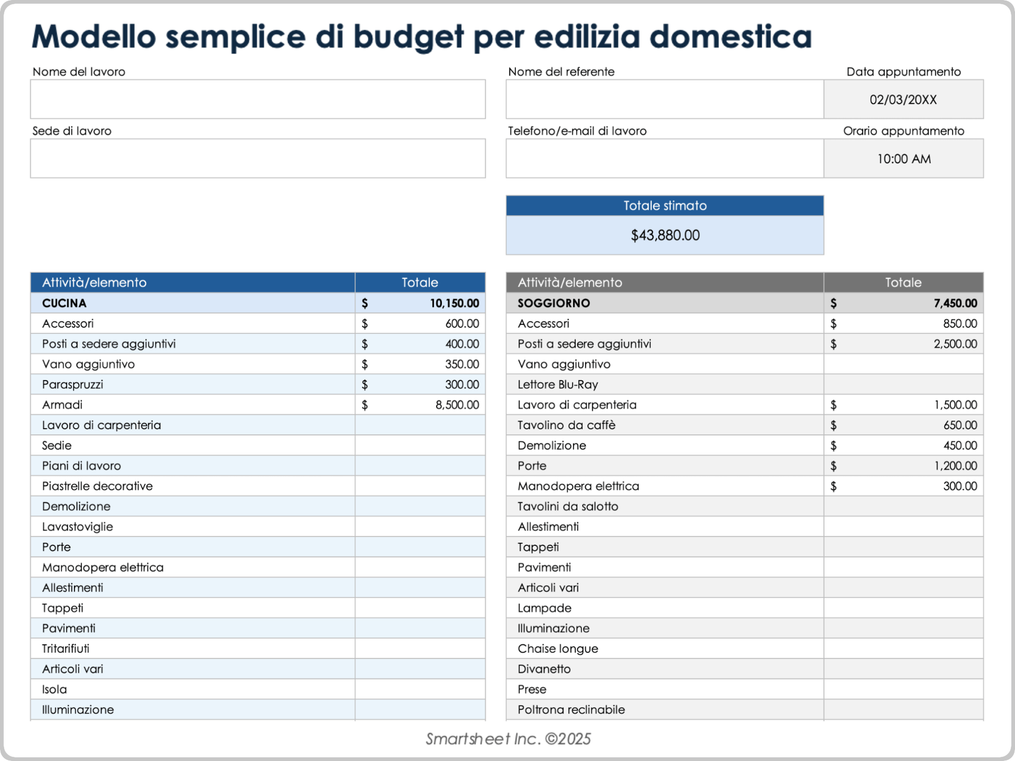Select the Poltrona reclinabile row label
The image size is (1015, 761).
pos(571,709)
